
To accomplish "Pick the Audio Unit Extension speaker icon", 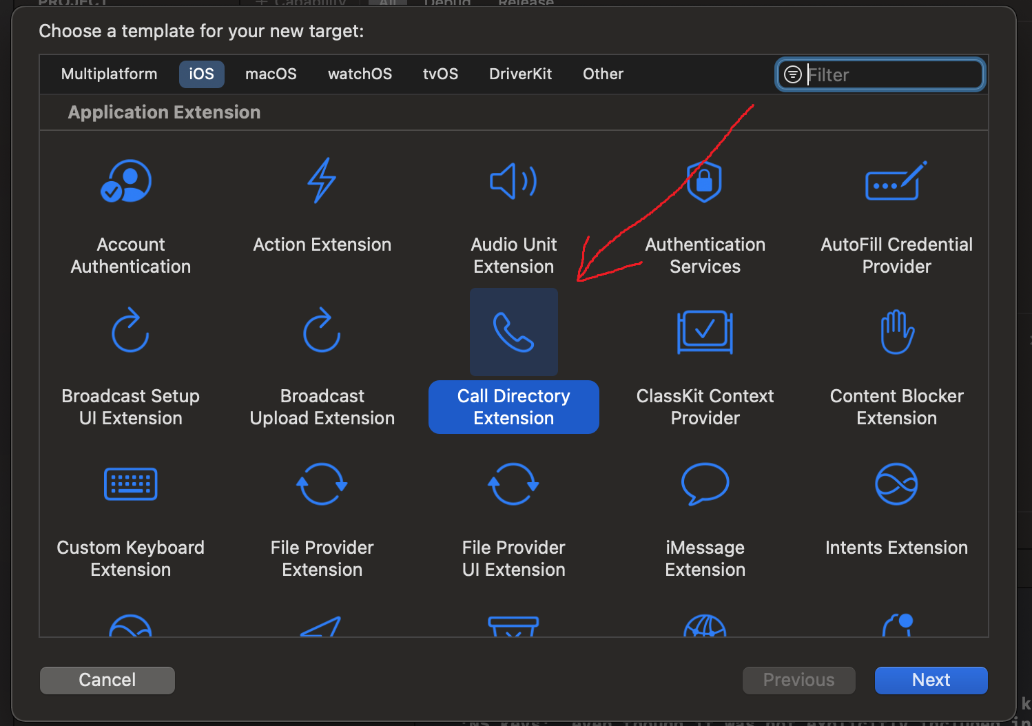I will [513, 181].
